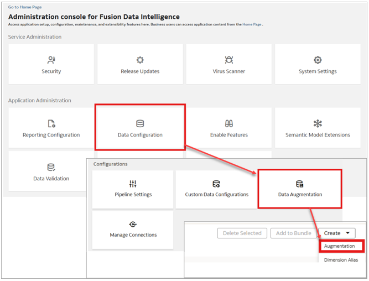
Task: Click the Data Augmentation icon
Action: (x=300, y=184)
